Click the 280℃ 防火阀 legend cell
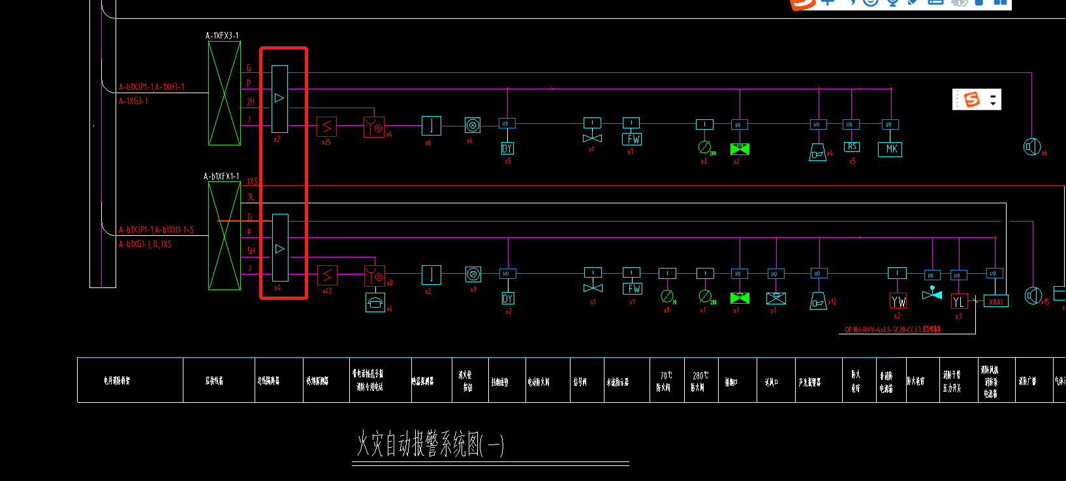Viewport: 1066px width, 481px height. coord(702,381)
